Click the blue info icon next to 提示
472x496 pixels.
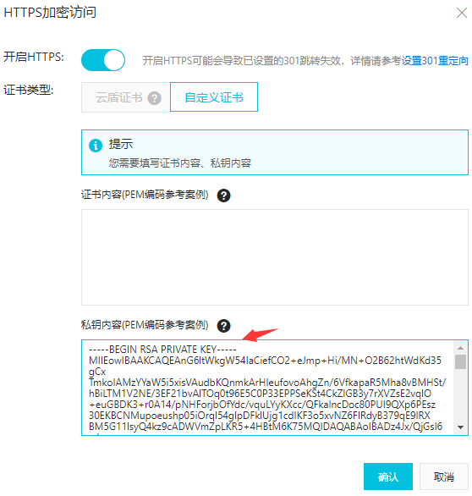tap(96, 146)
